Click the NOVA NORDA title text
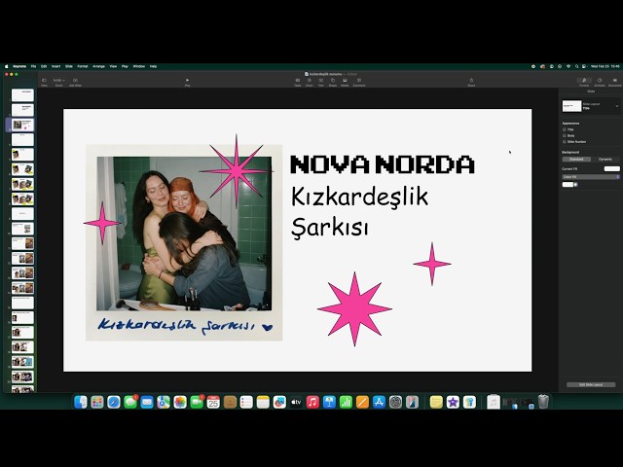This screenshot has width=623, height=467. [x=383, y=164]
